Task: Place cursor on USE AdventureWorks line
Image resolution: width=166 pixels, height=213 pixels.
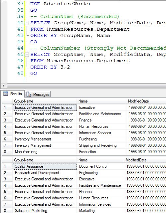Action: pos(60,4)
